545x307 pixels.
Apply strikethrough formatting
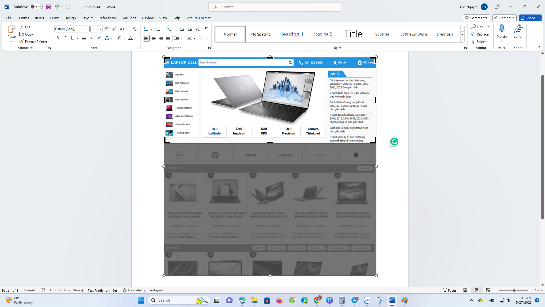[x=84, y=38]
